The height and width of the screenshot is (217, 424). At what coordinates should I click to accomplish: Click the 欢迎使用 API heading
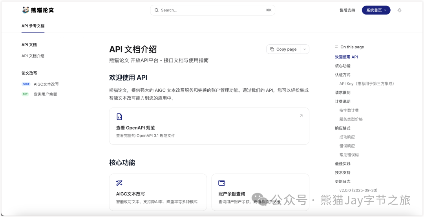(x=128, y=78)
